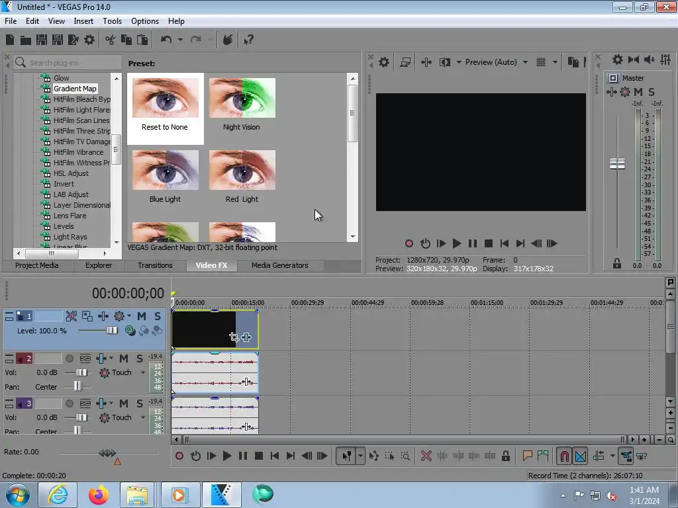Insert a region with the green flags icon
The image size is (678, 508).
pyautogui.click(x=543, y=456)
